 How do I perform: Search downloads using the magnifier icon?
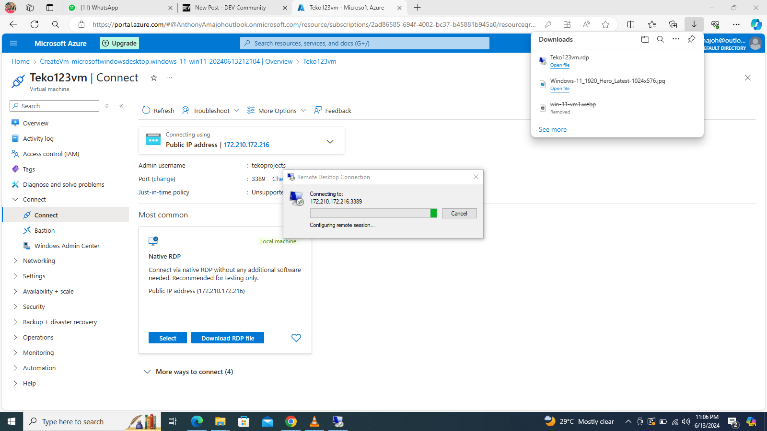pos(661,39)
